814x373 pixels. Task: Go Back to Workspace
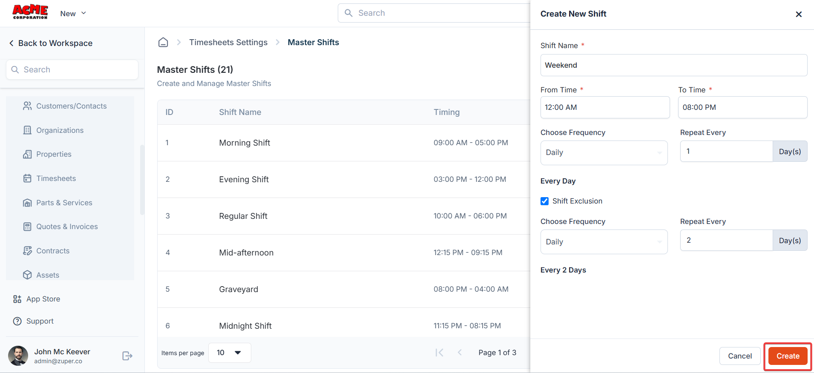point(51,43)
